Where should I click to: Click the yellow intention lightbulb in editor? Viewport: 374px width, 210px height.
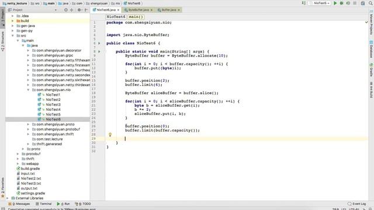pos(110,135)
